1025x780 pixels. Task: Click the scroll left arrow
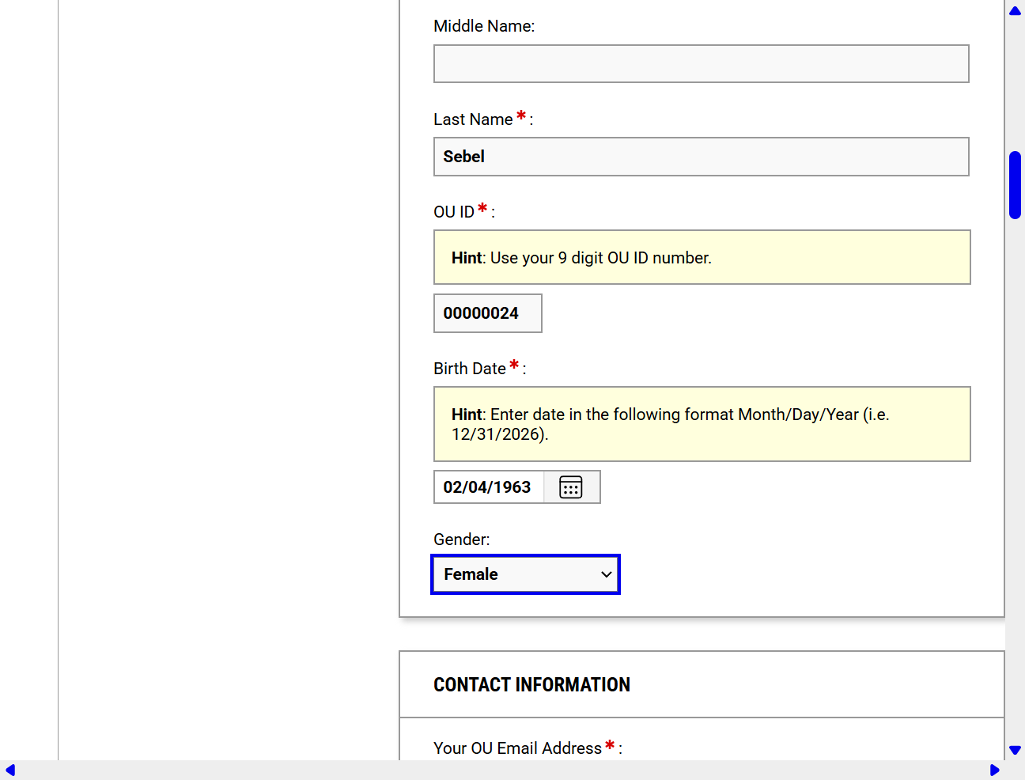pos(10,771)
